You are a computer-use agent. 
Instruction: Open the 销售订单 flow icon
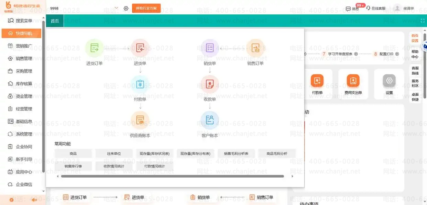coord(255,48)
